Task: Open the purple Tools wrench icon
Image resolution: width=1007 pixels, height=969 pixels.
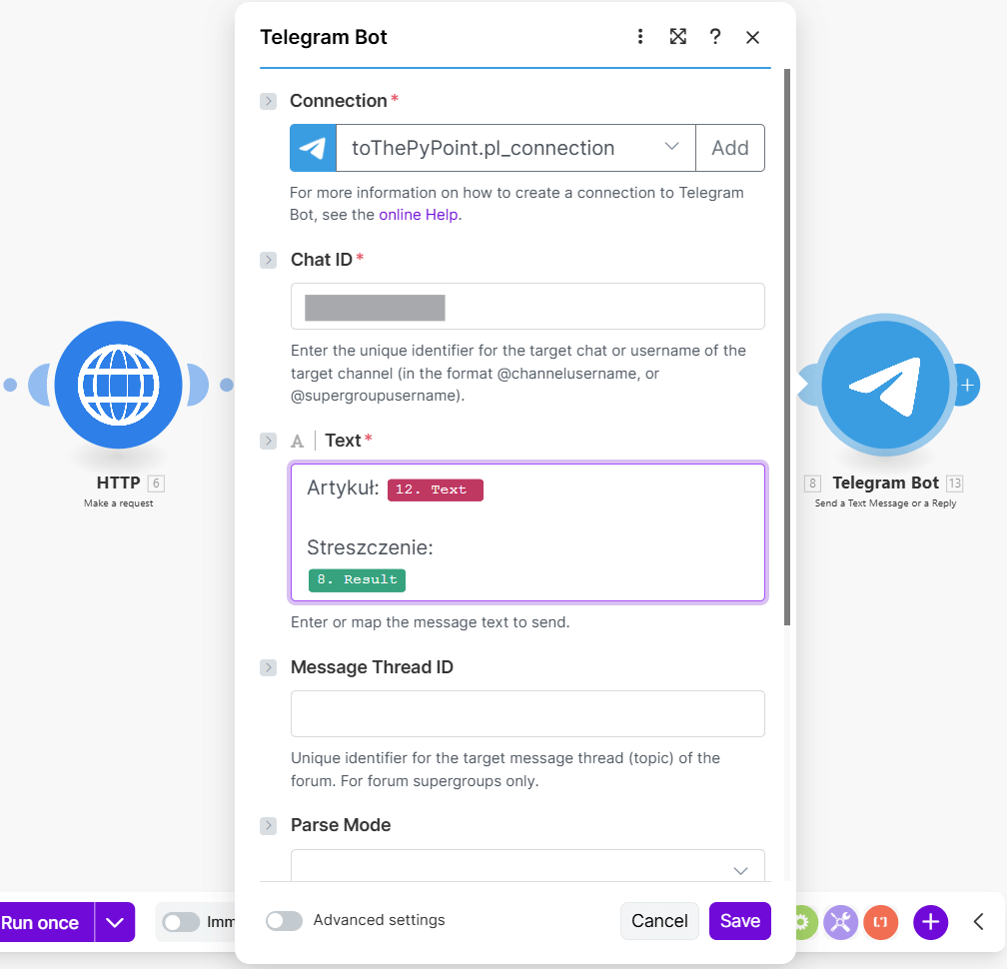Action: pyautogui.click(x=841, y=923)
